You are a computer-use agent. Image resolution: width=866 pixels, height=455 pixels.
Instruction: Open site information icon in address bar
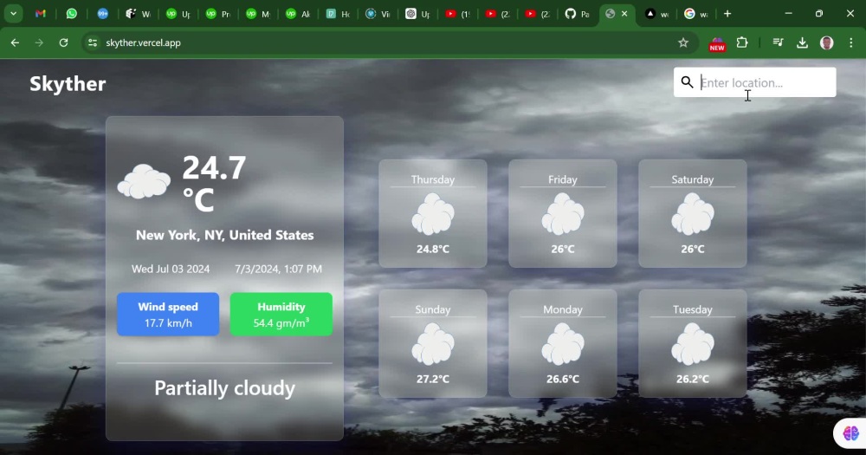[93, 42]
